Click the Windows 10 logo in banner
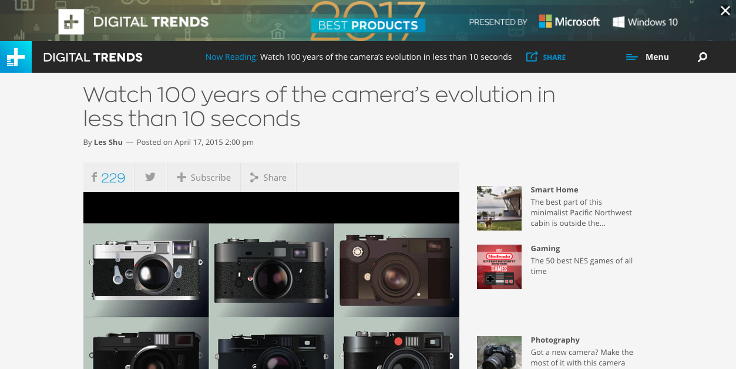736x369 pixels. [x=646, y=22]
